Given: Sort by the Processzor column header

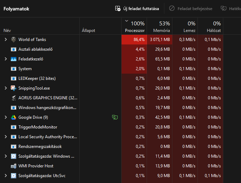Looking at the screenshot, I should [134, 26].
